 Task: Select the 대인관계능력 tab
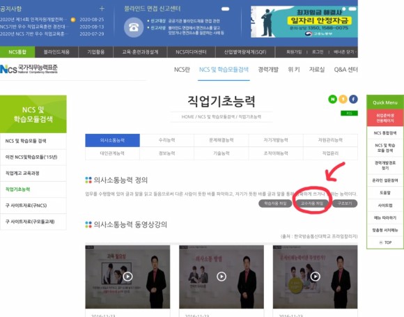112,153
